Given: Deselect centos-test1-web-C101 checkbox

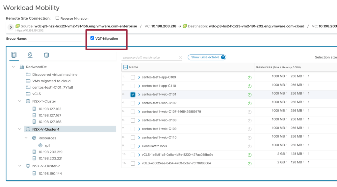Looking at the screenshot, I should tap(133, 94).
